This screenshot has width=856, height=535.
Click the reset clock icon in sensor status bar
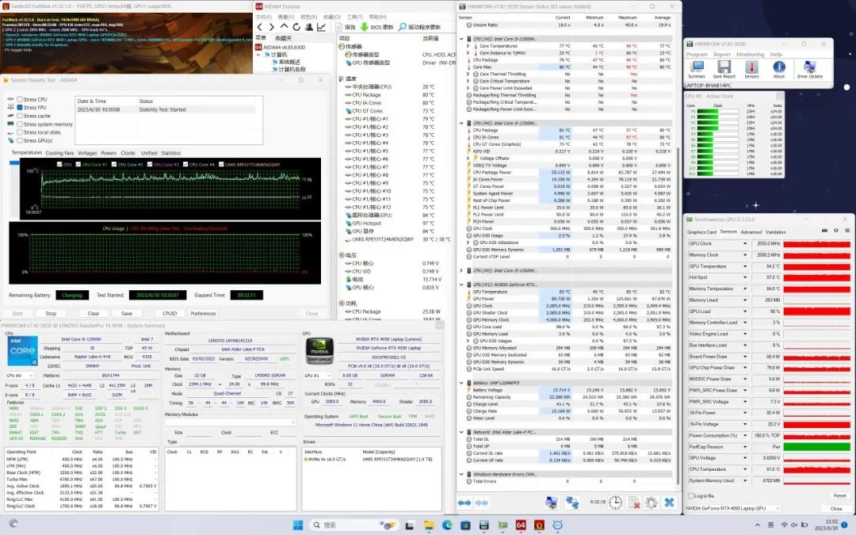pyautogui.click(x=614, y=502)
